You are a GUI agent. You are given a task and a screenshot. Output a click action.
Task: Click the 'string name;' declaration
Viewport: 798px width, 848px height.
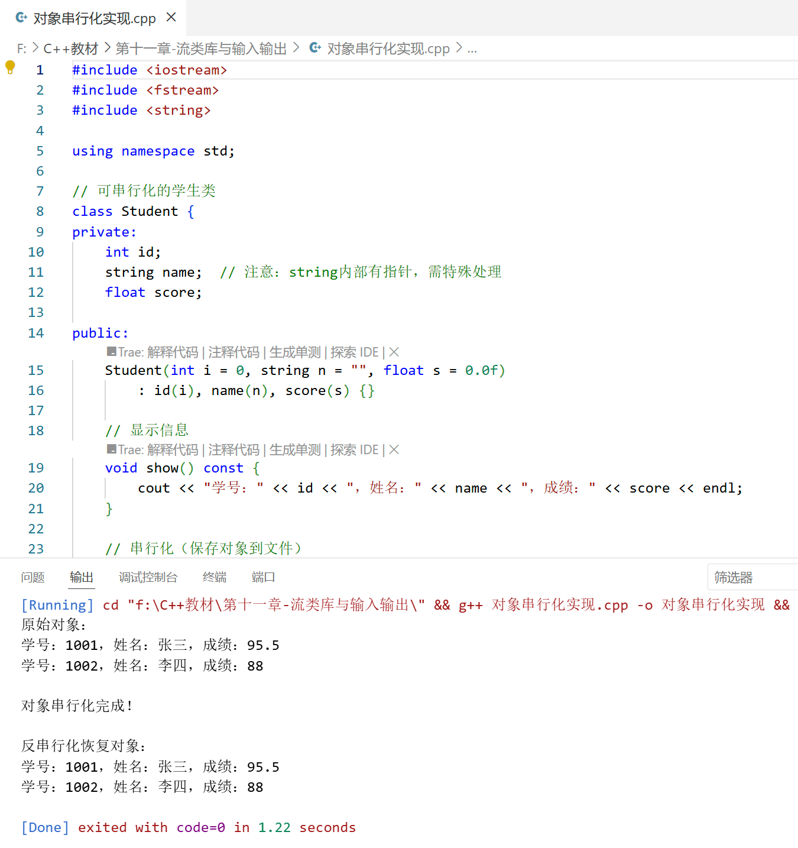154,272
